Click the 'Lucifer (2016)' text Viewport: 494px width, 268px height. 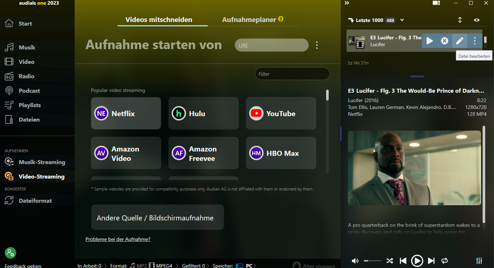click(363, 100)
